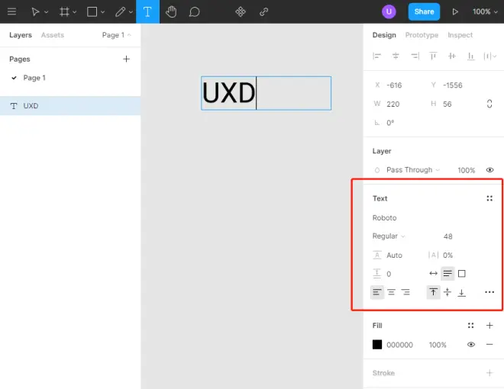This screenshot has width=504, height=389.
Task: Select the Hand tool
Action: point(171,12)
